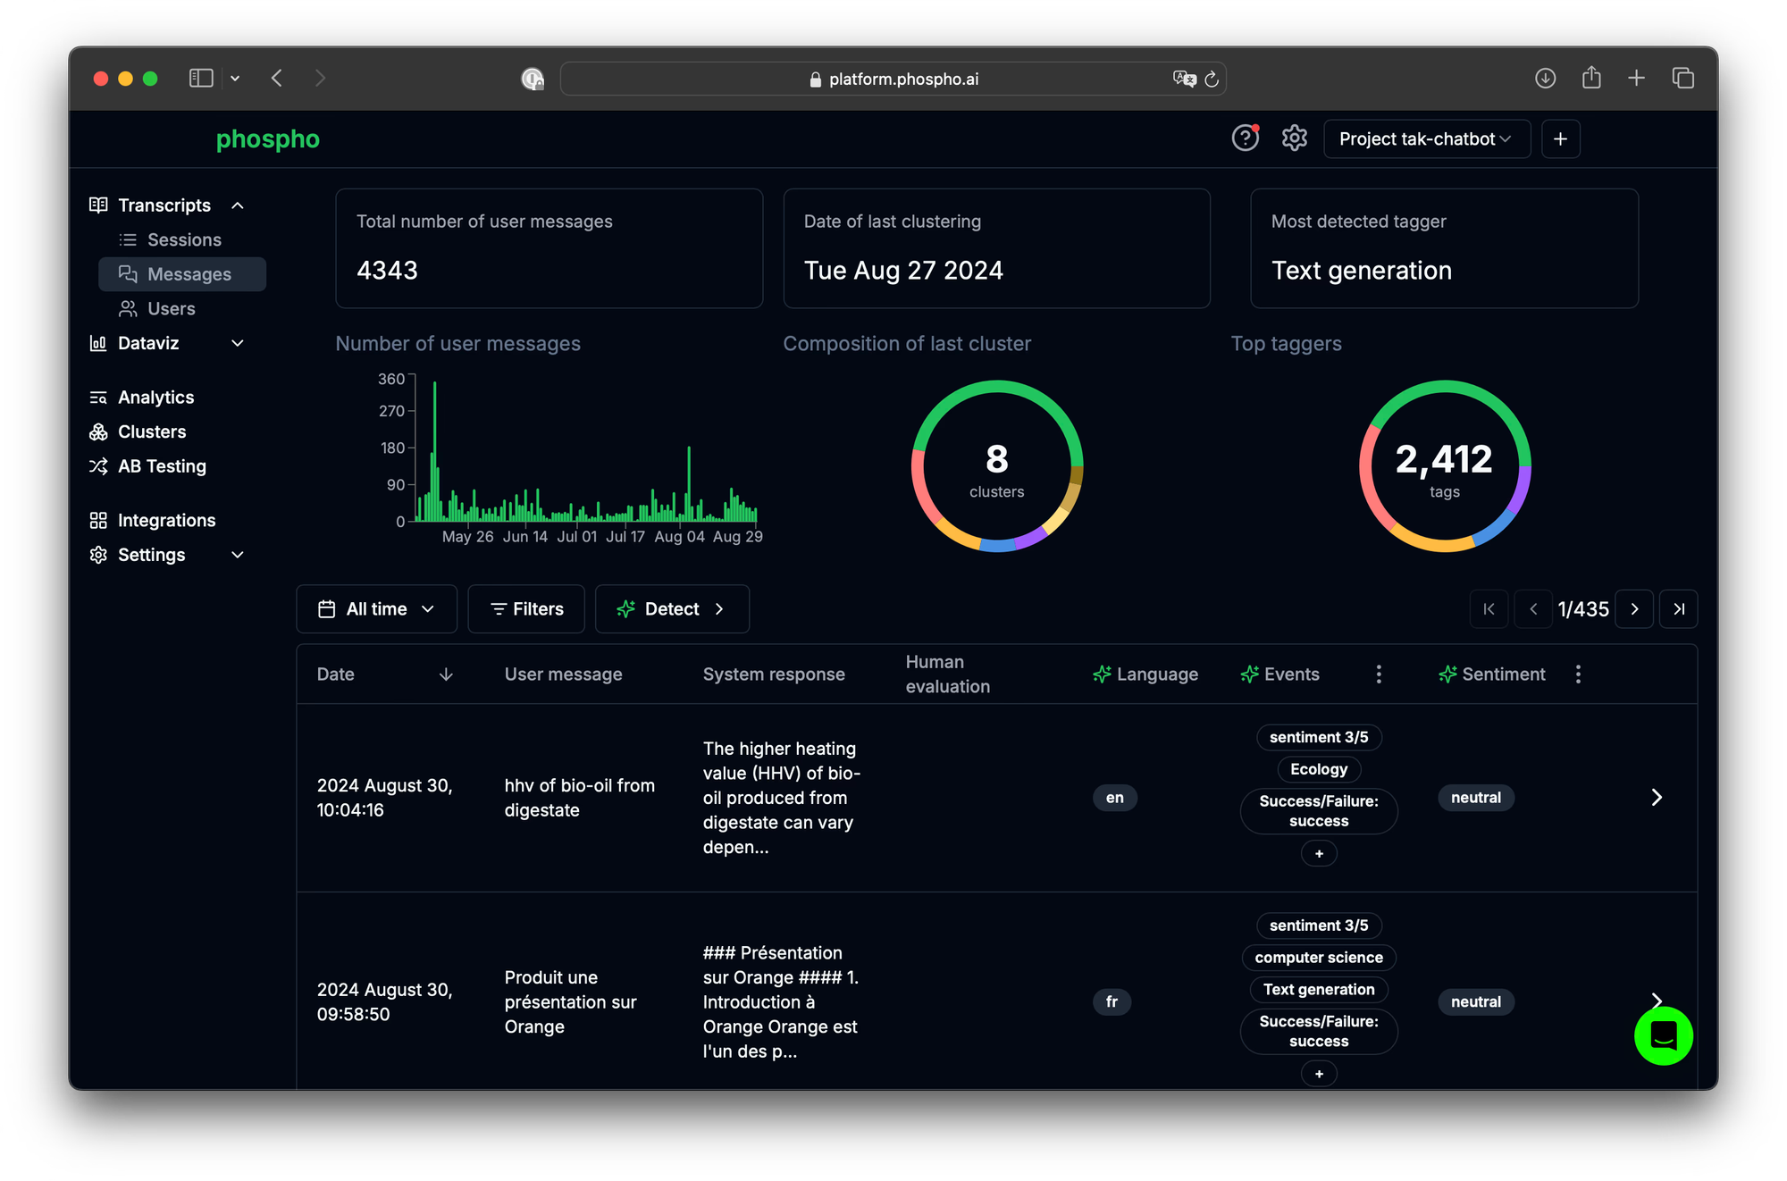Open the Filters panel
1787x1181 pixels.
525,608
